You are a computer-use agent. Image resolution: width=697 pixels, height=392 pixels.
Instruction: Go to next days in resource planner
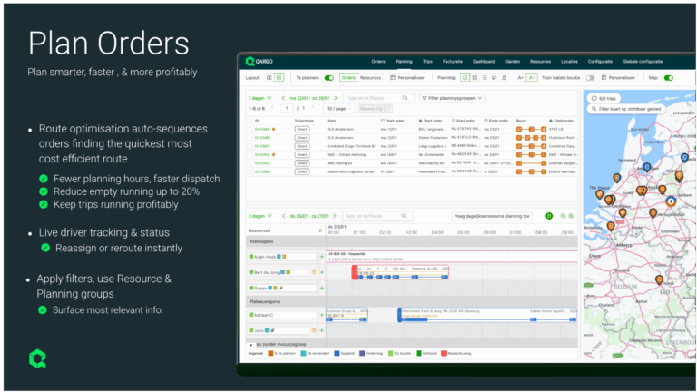point(335,217)
